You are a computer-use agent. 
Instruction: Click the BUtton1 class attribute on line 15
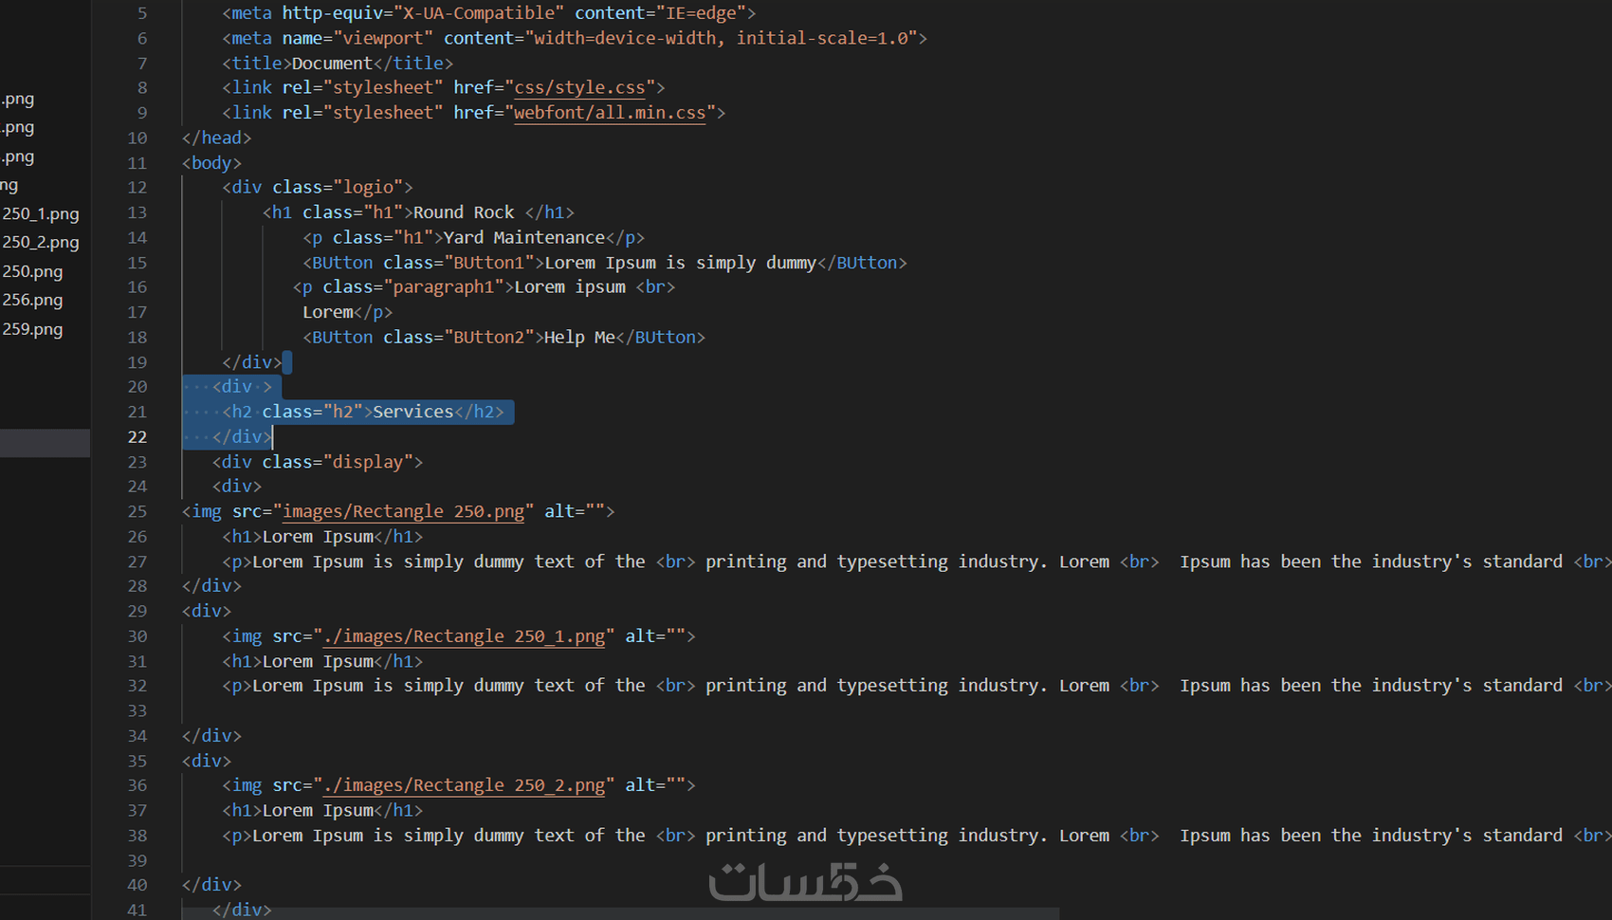pyautogui.click(x=491, y=263)
